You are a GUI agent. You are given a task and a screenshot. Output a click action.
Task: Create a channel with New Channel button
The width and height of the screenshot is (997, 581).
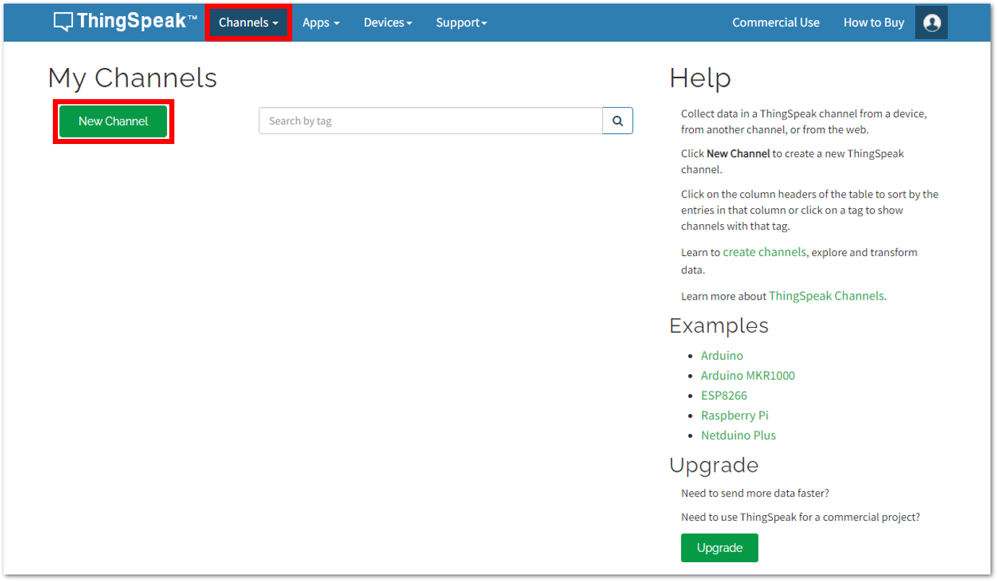coord(114,122)
